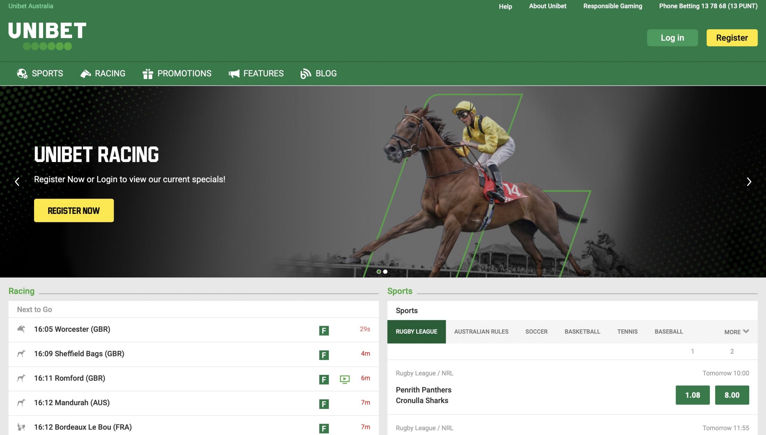Switch to the SOCCER tab

click(x=536, y=332)
